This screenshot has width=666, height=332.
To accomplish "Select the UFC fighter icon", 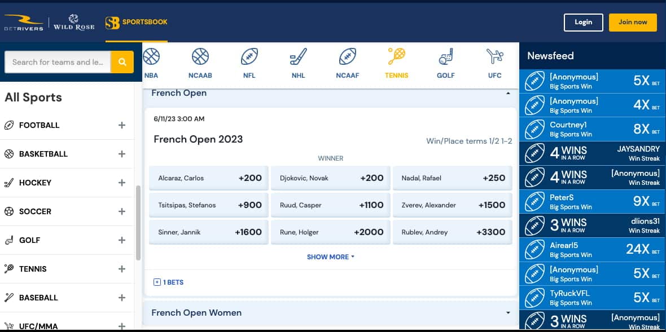I will 494,56.
